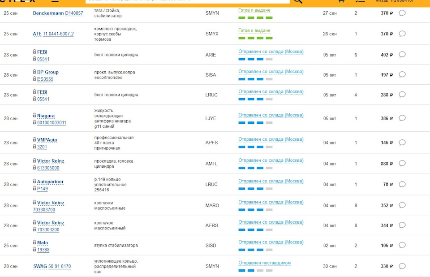Click description text 'втулка стабилизатора'

coord(116,246)
